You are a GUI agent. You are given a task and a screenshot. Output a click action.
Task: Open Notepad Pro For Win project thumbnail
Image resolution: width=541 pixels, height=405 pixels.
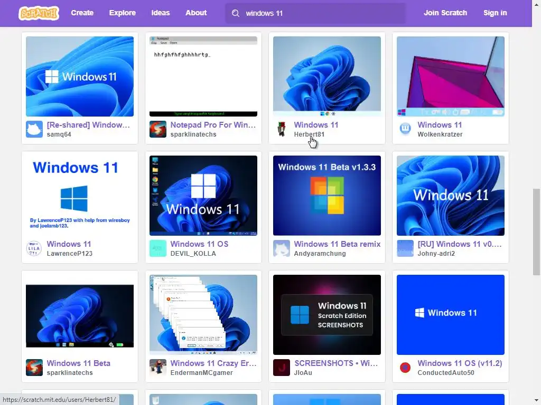pyautogui.click(x=203, y=76)
